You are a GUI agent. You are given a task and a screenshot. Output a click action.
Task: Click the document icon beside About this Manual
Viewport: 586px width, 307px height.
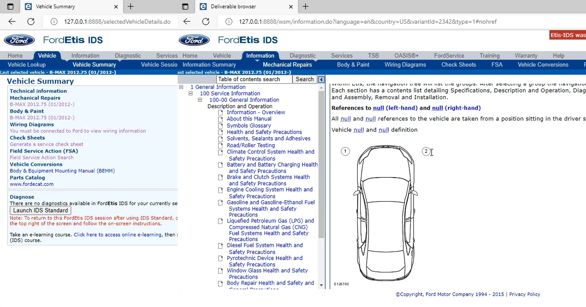pyautogui.click(x=220, y=119)
